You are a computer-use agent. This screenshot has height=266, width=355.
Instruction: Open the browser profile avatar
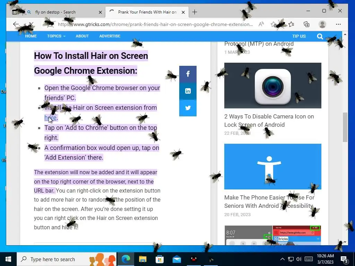(322, 24)
